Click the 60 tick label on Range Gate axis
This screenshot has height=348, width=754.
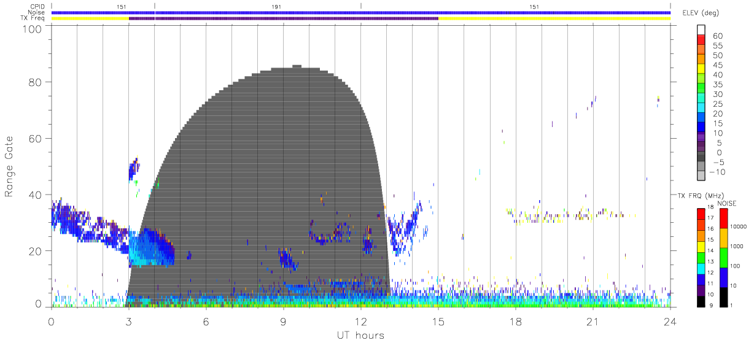coord(35,138)
